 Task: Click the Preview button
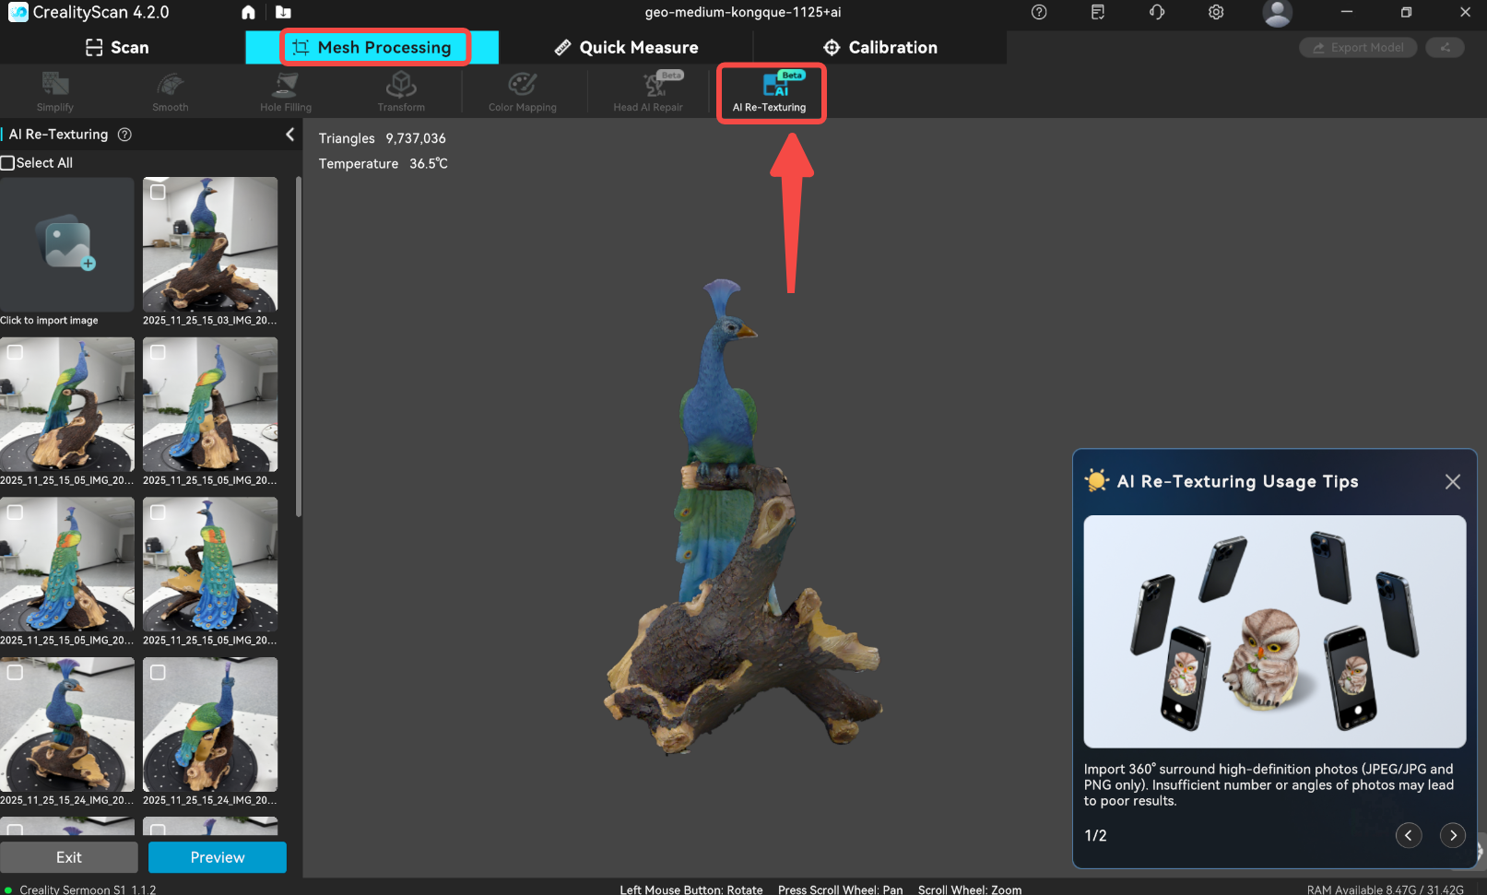click(218, 857)
